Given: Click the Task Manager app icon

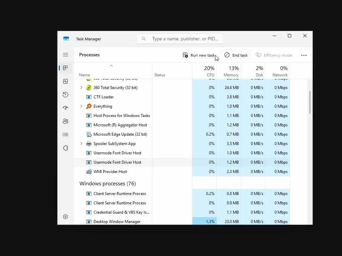Looking at the screenshot, I should pos(66,39).
